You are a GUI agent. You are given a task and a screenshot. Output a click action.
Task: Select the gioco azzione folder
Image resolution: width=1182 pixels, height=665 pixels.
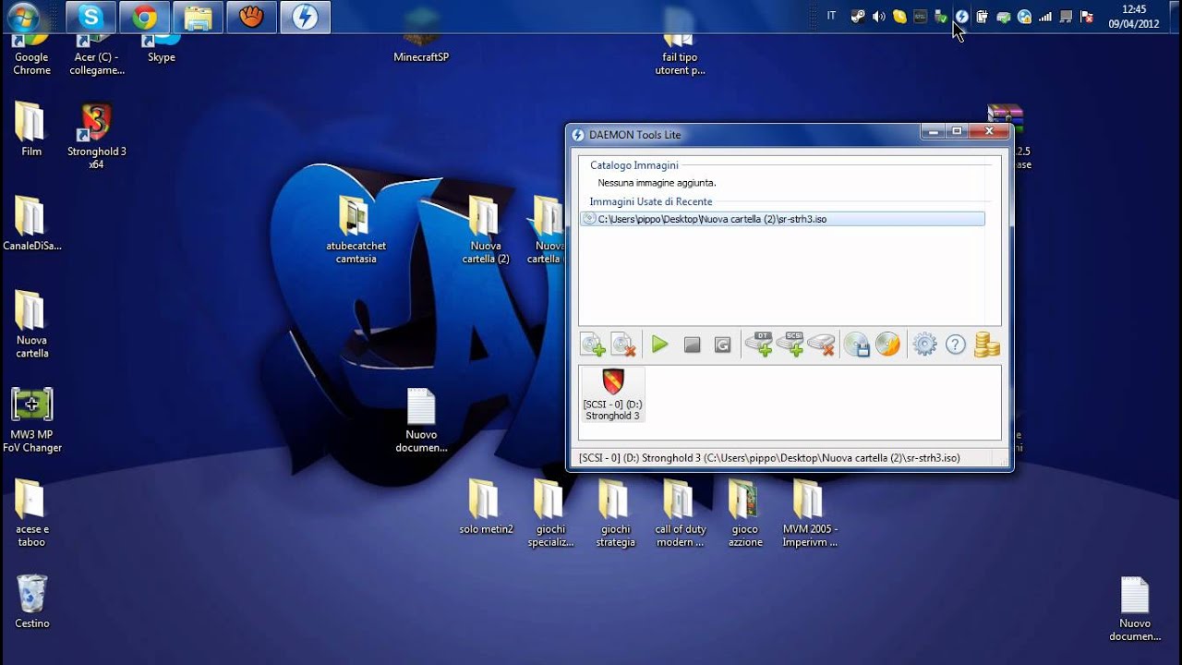pyautogui.click(x=744, y=514)
